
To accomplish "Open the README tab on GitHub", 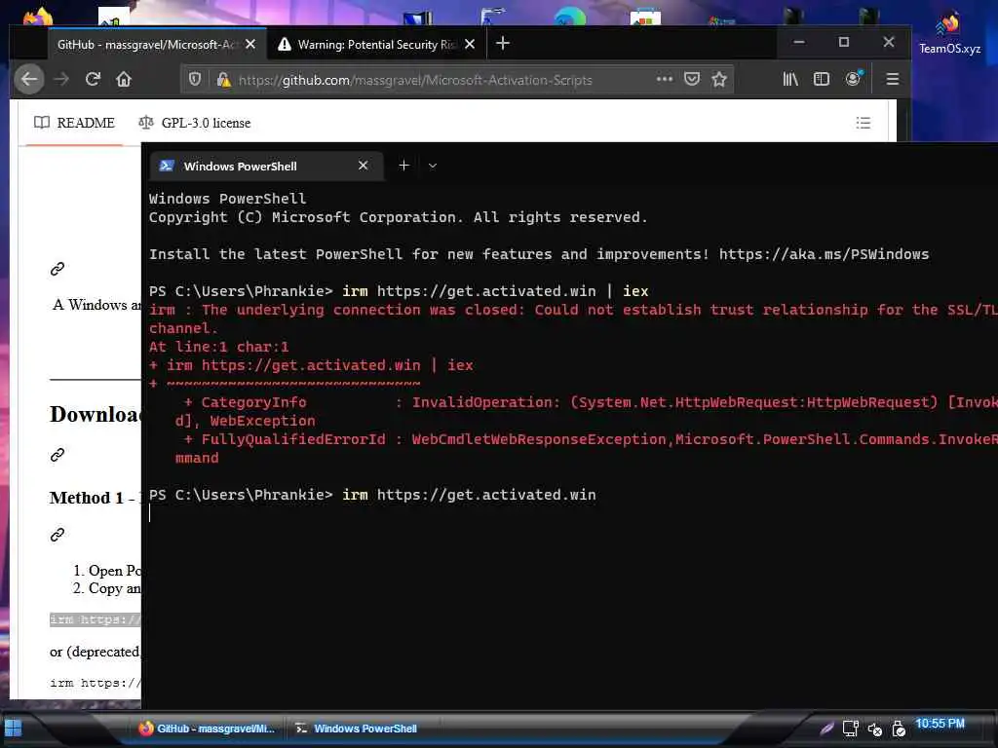I will click(x=74, y=123).
